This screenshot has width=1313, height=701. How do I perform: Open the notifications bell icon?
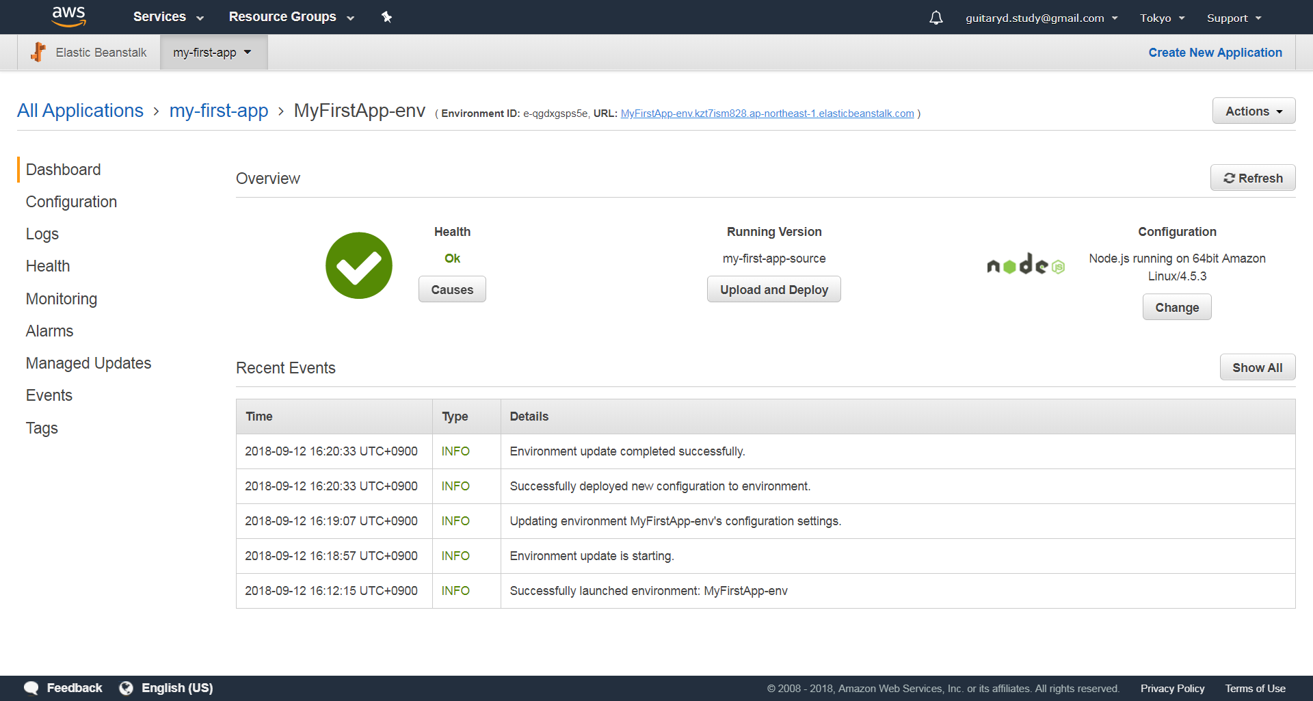[936, 18]
